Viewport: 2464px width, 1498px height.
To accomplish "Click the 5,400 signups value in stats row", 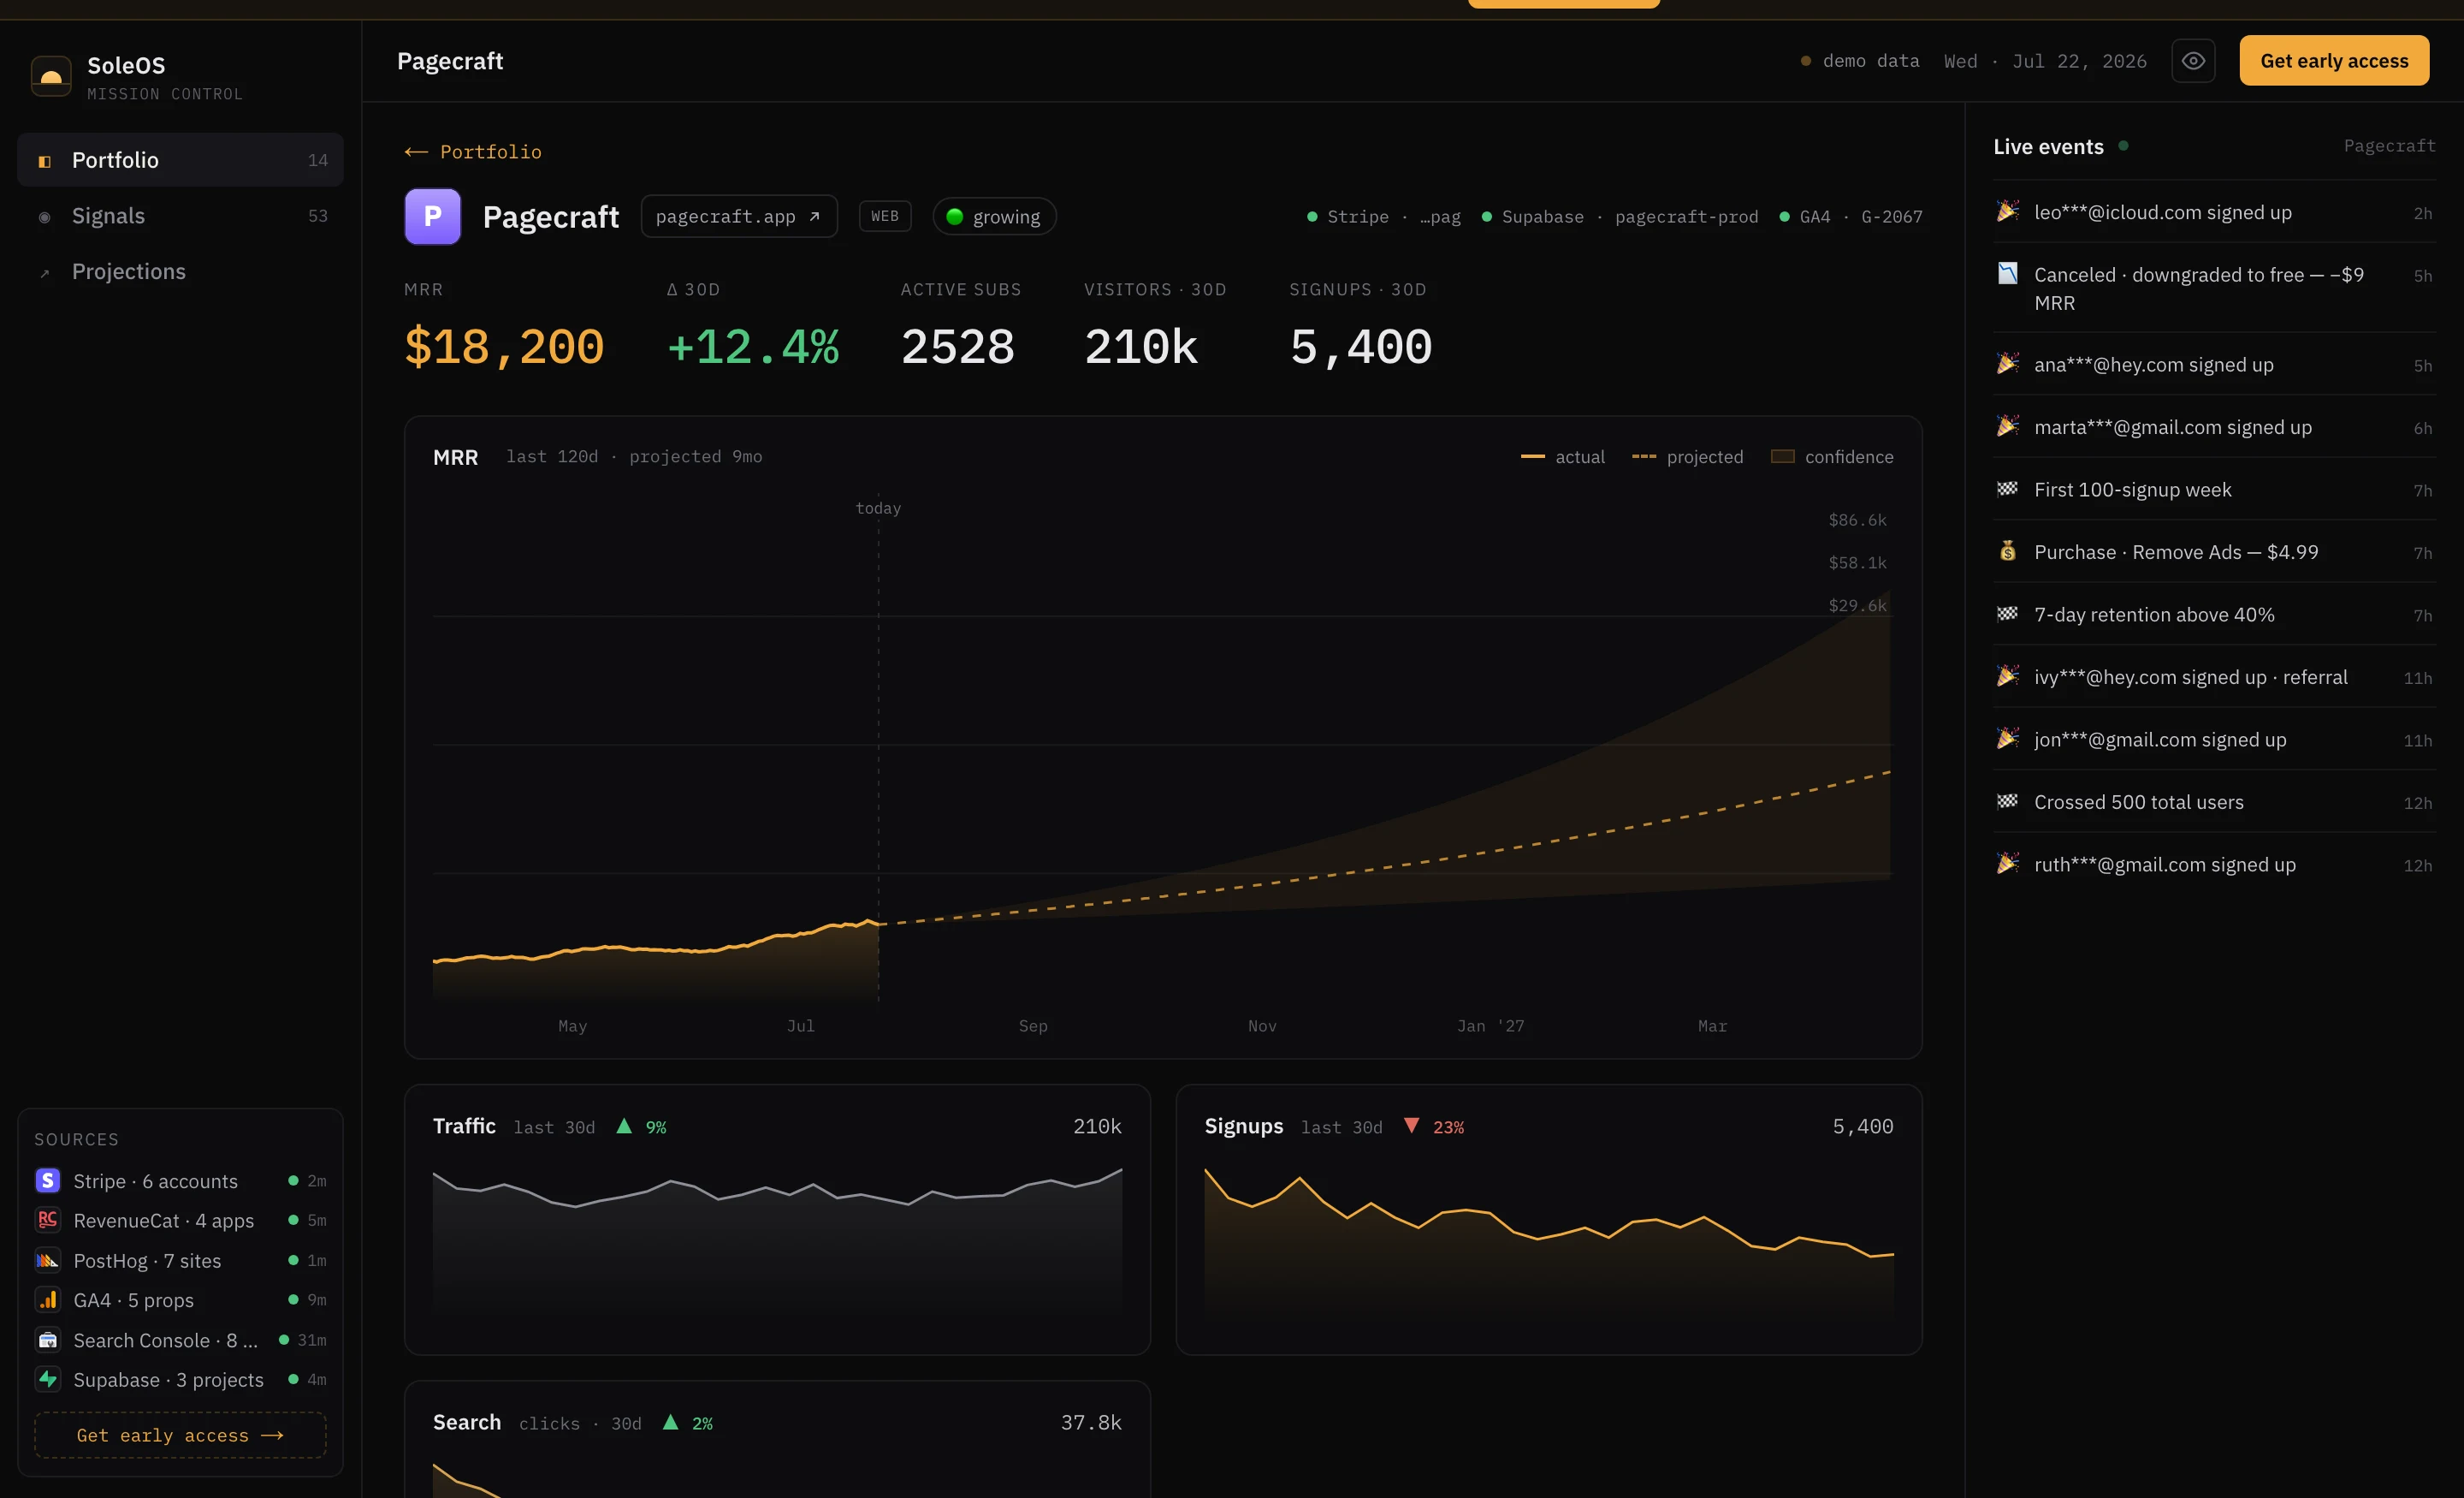I will (x=1361, y=348).
